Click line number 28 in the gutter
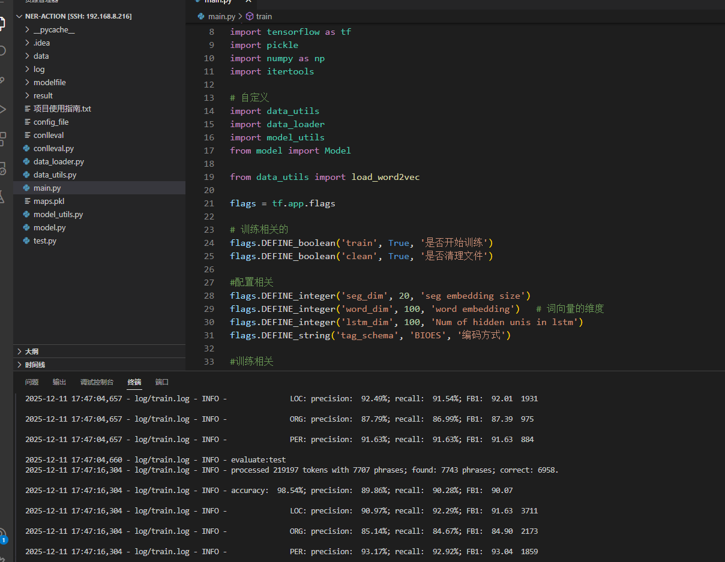Screen dimensions: 725x562 [x=209, y=296]
